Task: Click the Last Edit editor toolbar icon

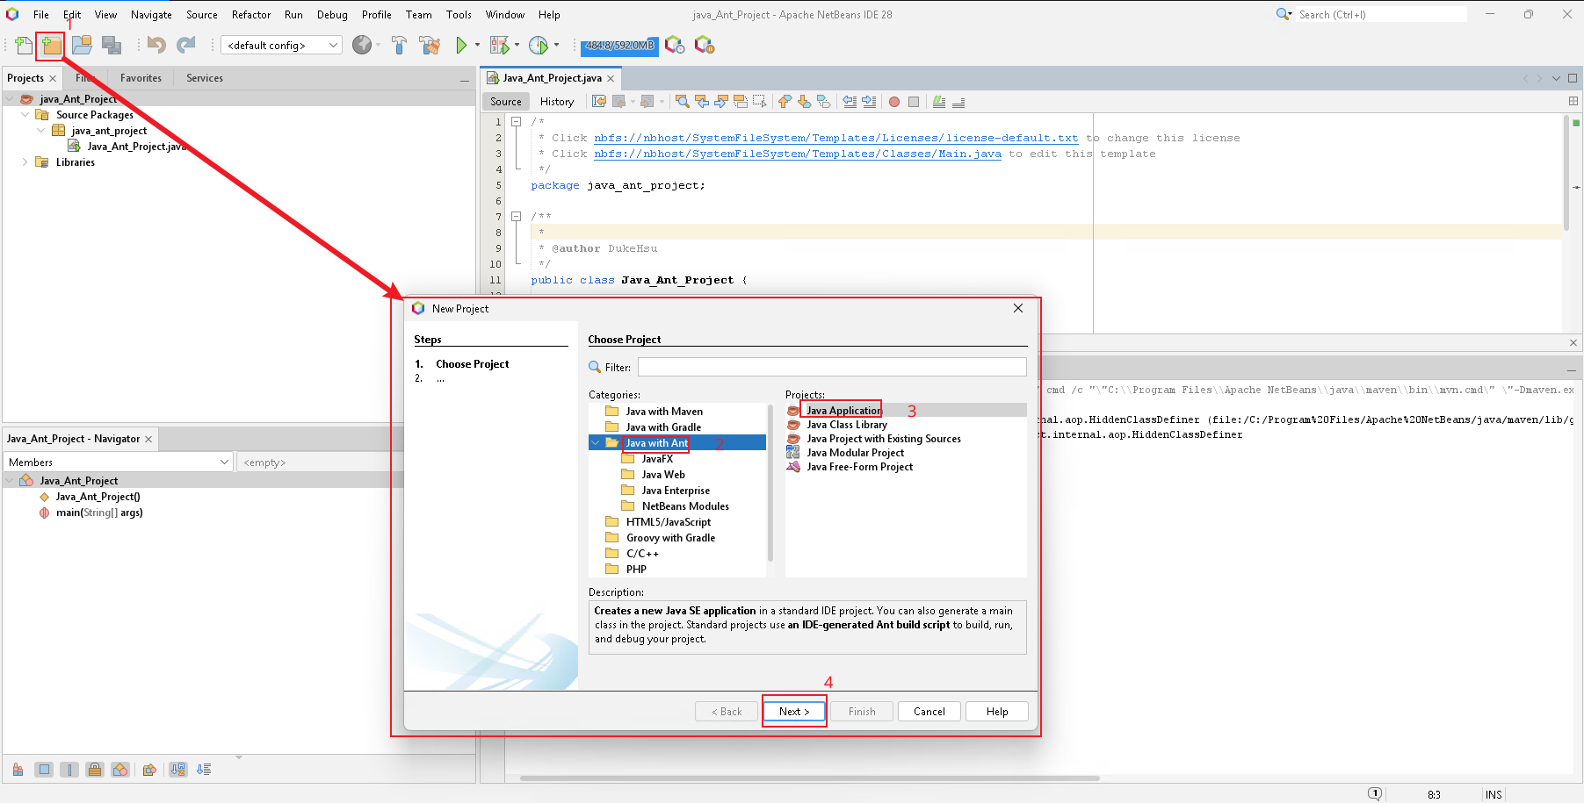Action: (x=599, y=102)
